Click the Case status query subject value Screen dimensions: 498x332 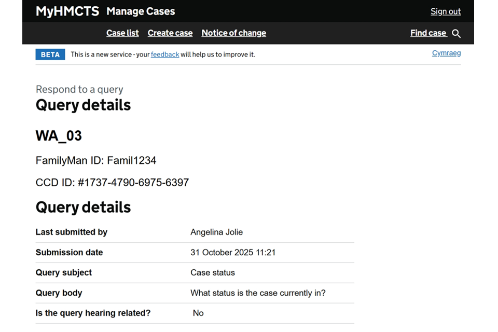pyautogui.click(x=213, y=272)
